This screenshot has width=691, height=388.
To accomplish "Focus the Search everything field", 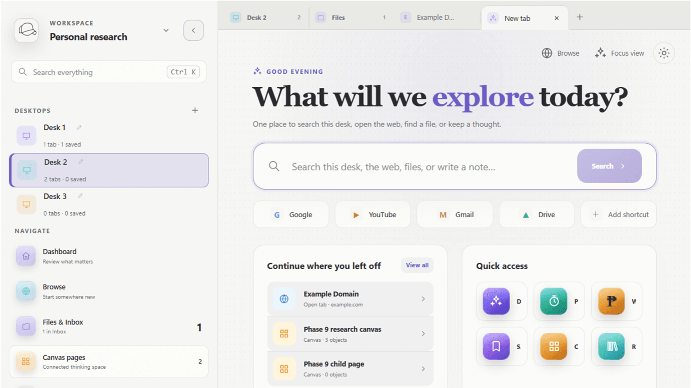I will [x=109, y=72].
